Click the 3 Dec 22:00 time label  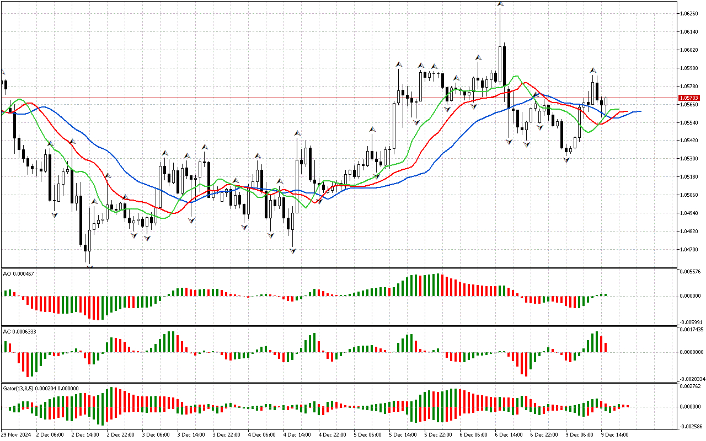(227, 435)
